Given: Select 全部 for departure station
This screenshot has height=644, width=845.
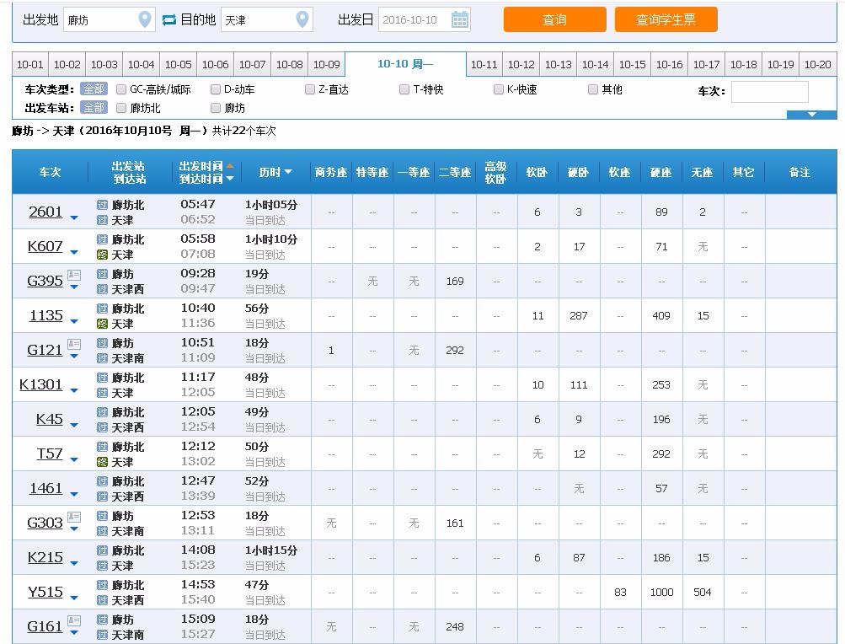Looking at the screenshot, I should 94,107.
